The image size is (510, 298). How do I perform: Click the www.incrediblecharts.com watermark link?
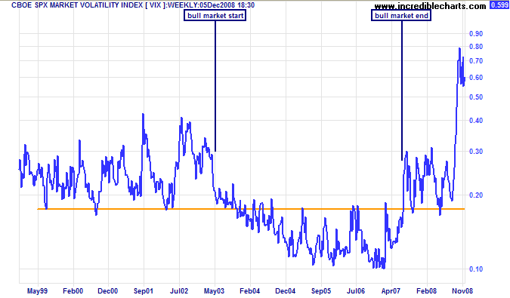click(430, 6)
